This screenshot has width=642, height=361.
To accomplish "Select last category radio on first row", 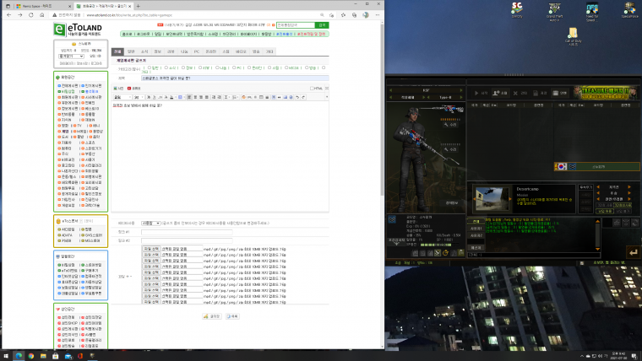I will tap(324, 67).
